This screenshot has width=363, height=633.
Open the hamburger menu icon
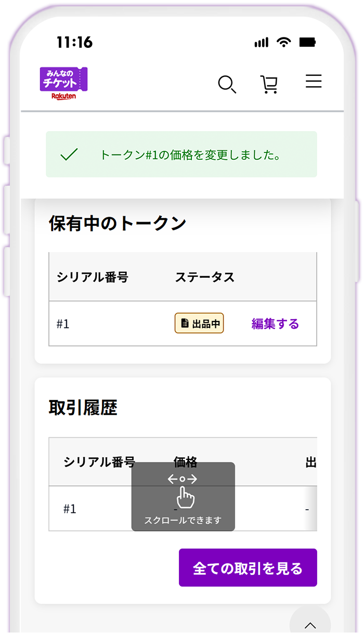313,82
